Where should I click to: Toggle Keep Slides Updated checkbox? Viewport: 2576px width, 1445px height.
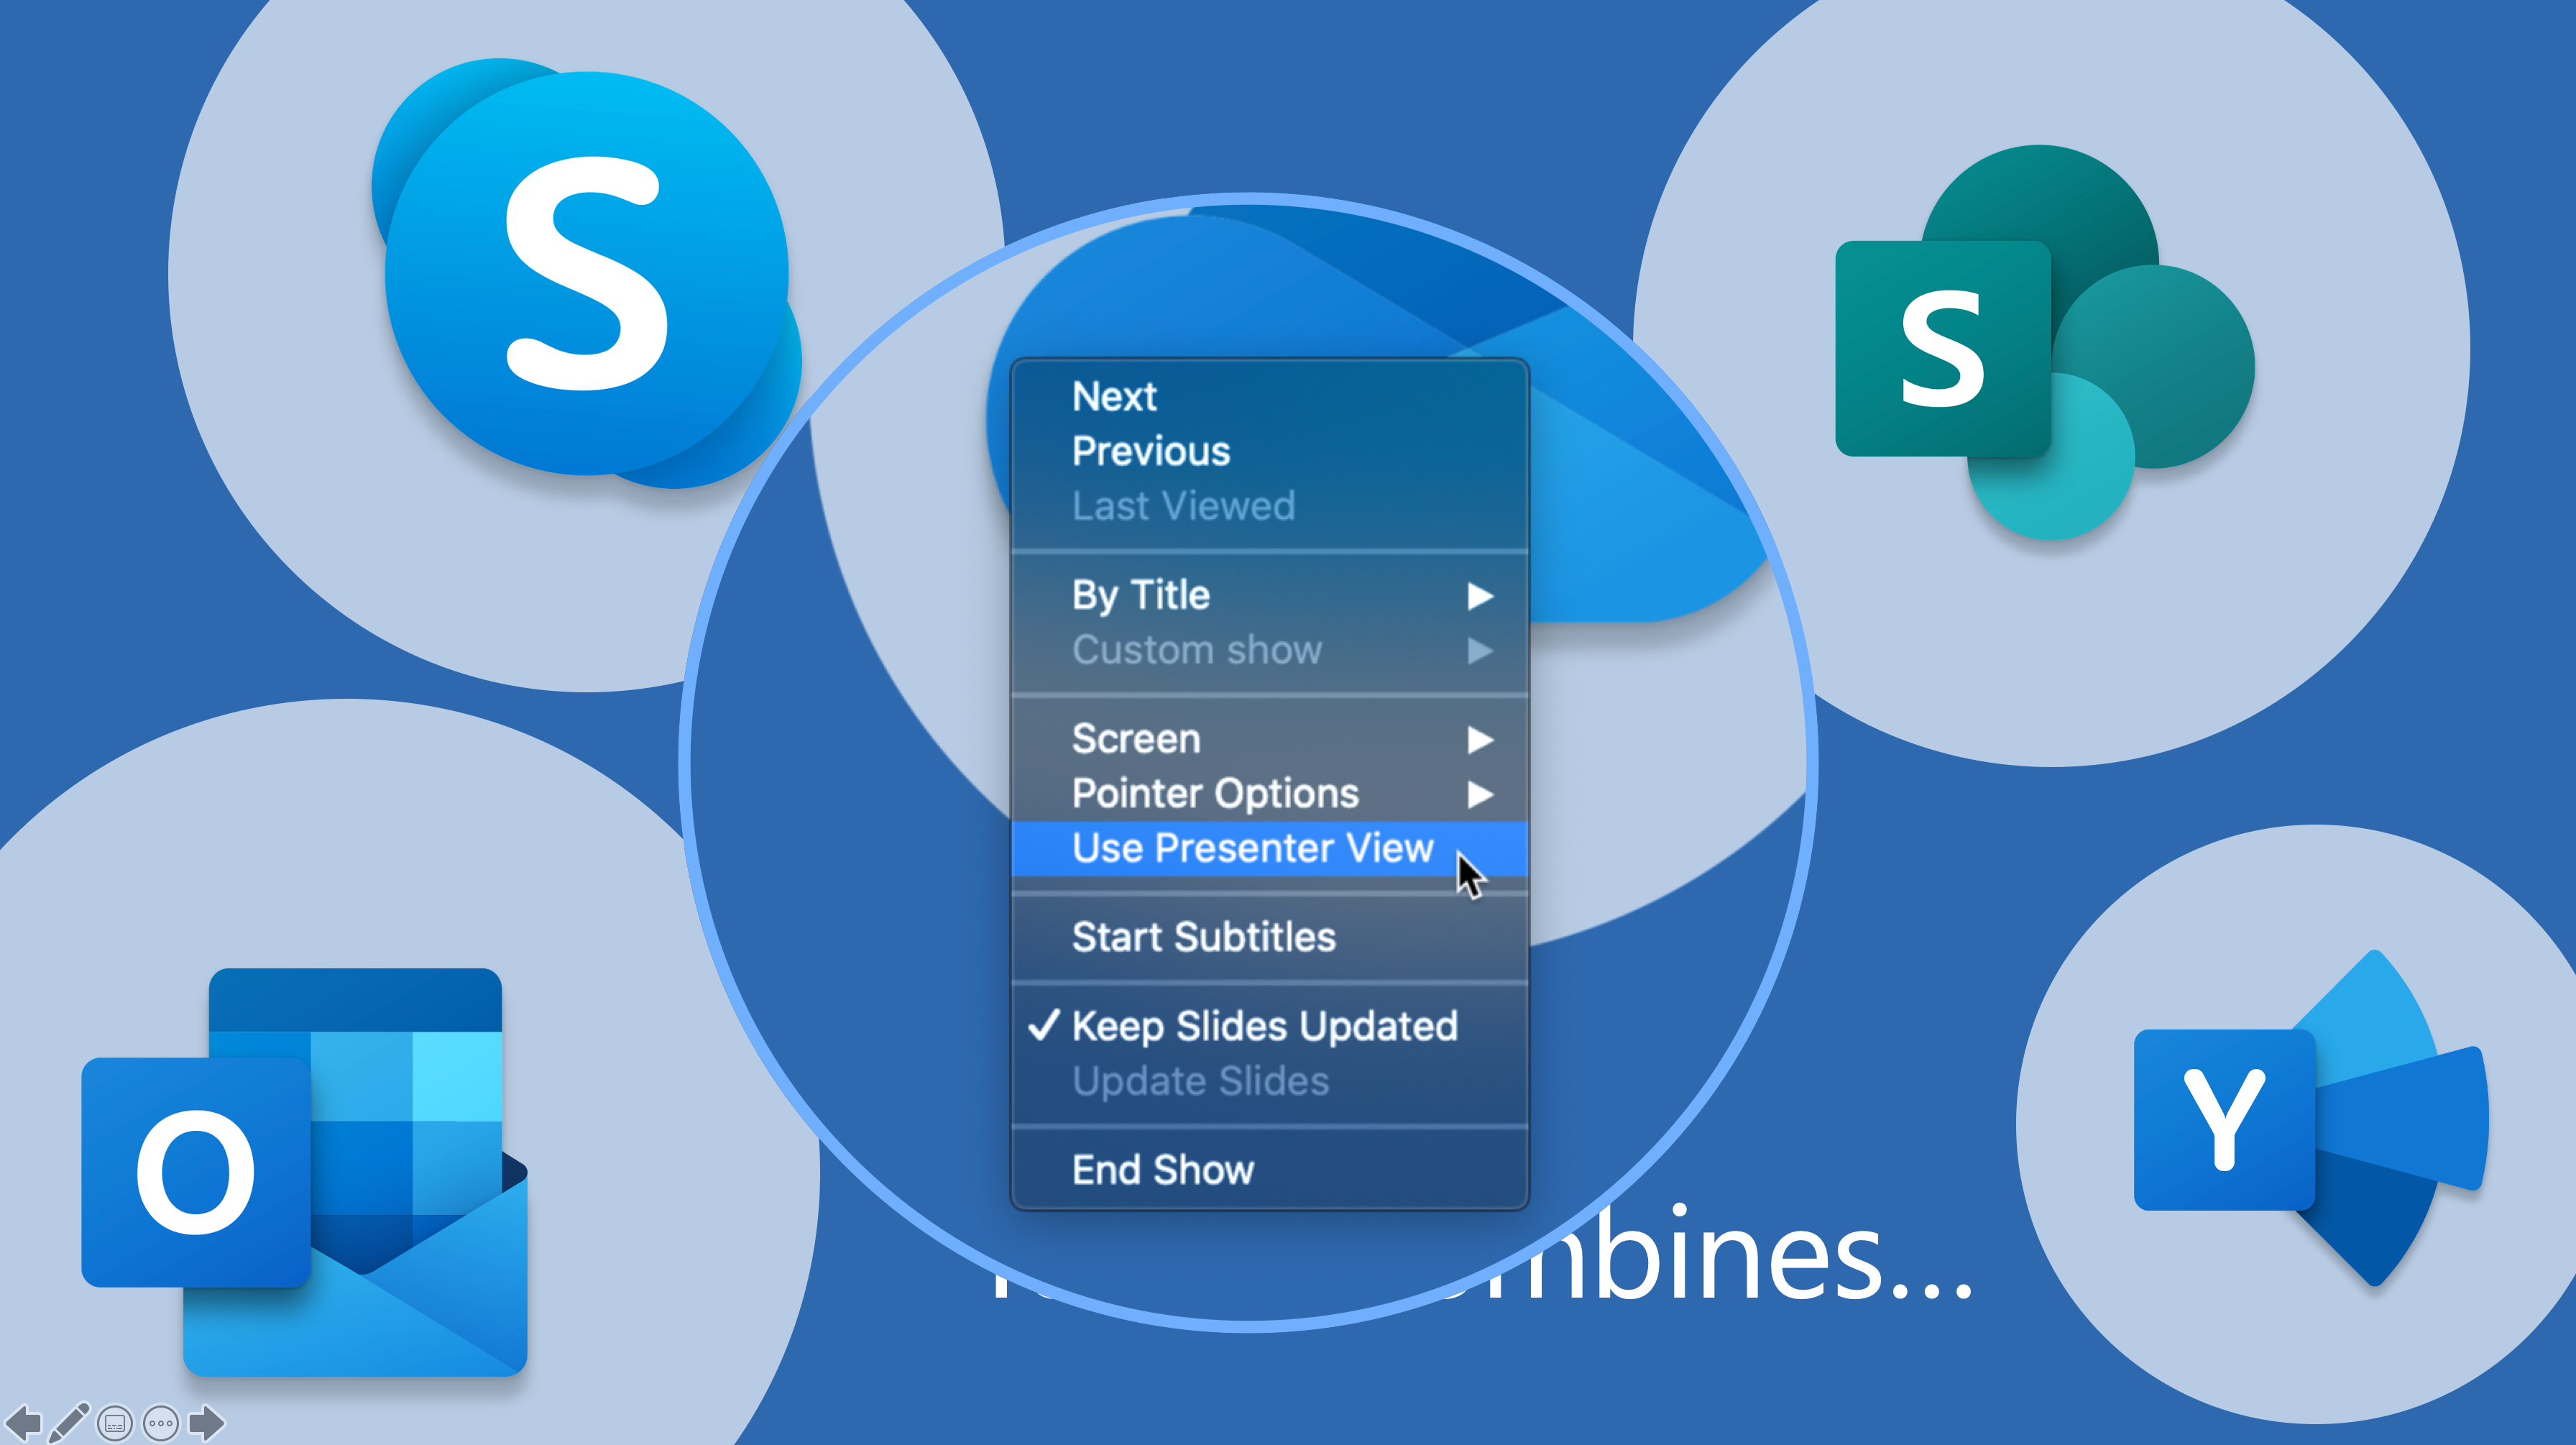[1264, 1026]
